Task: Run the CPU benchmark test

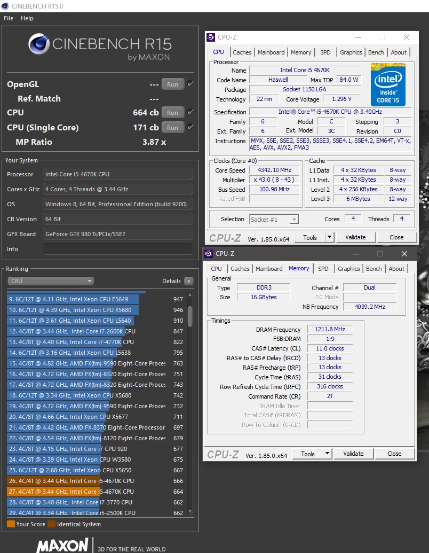Action: click(x=172, y=113)
